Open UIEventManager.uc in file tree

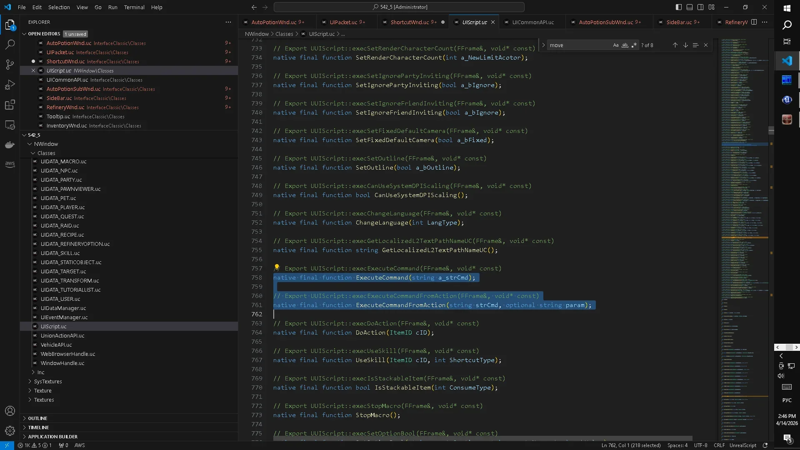click(64, 317)
